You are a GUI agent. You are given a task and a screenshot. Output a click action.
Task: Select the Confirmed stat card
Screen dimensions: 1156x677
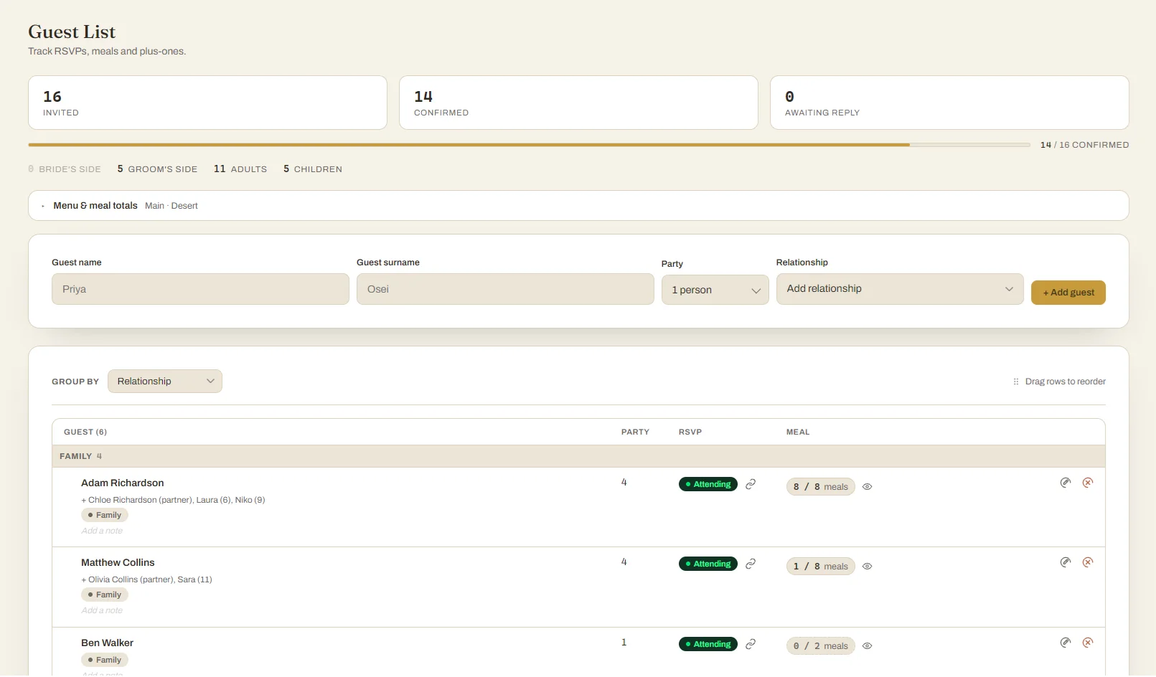coord(578,103)
